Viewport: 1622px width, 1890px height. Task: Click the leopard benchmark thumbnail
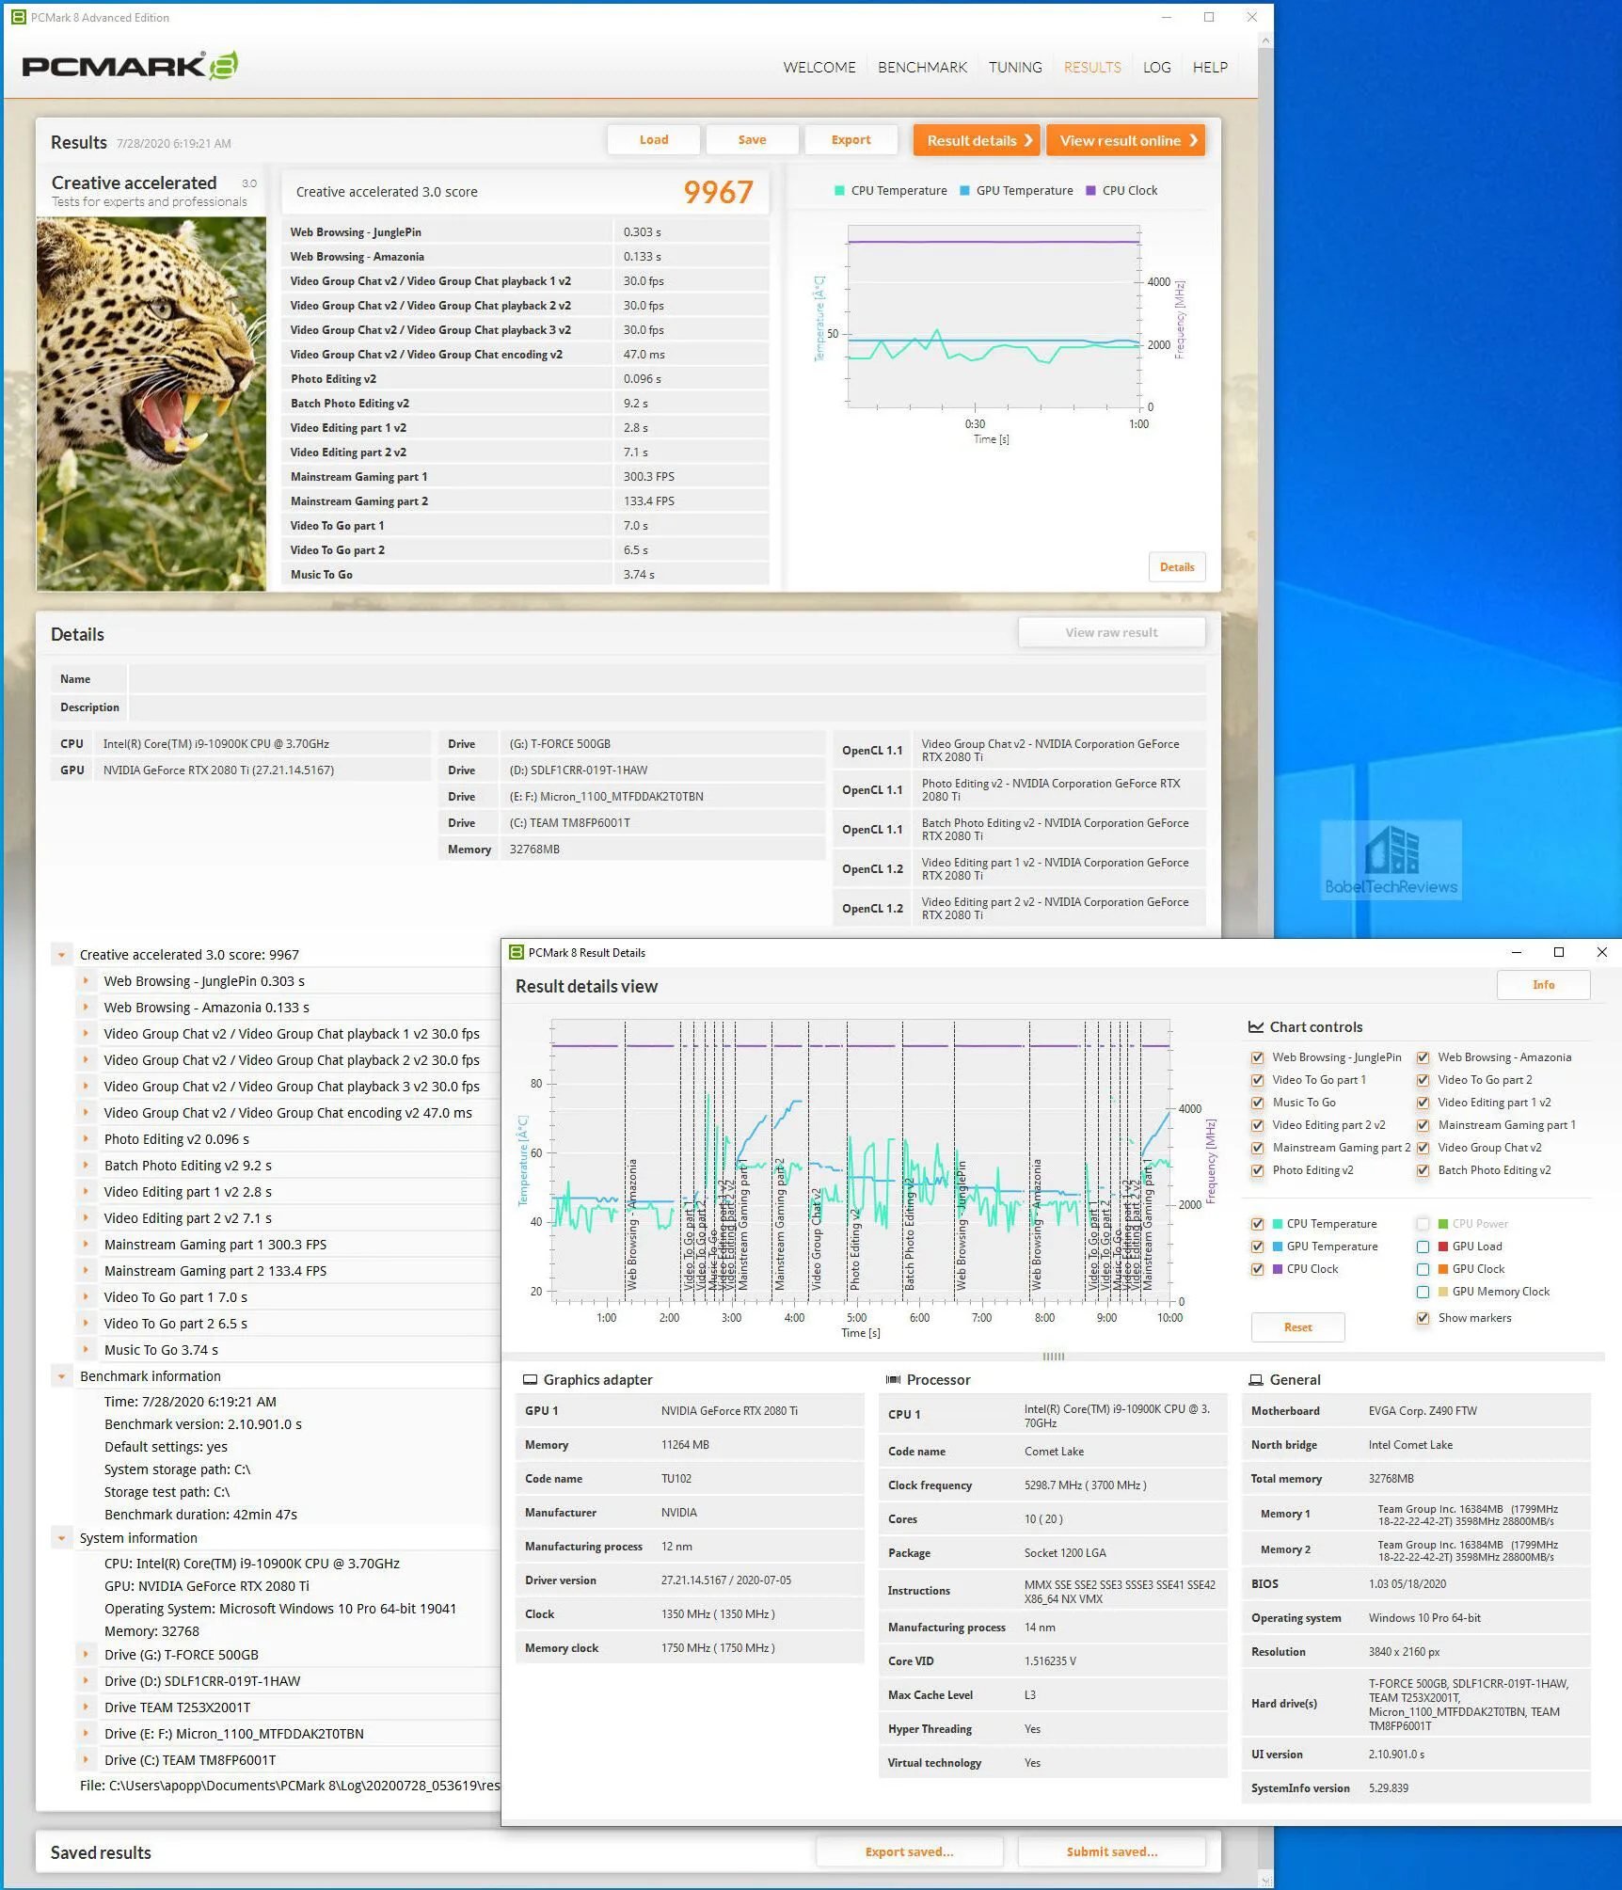click(x=151, y=404)
